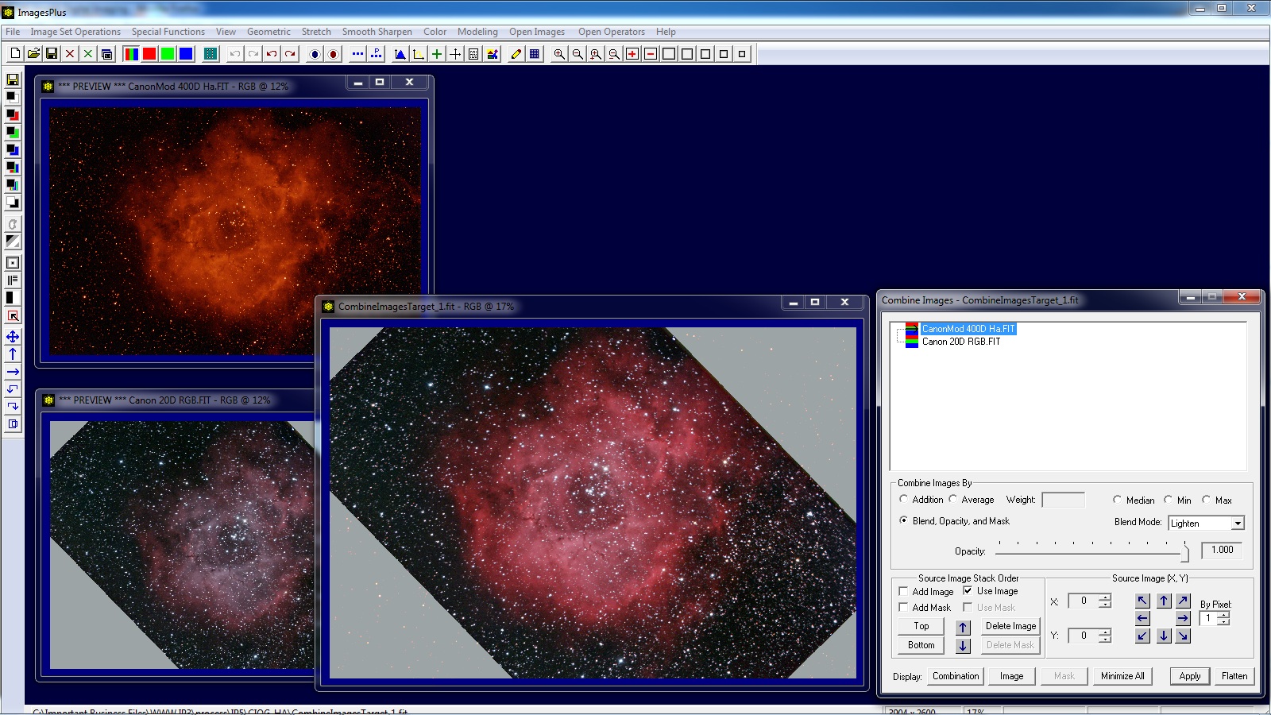Viewport: 1271px width, 715px height.
Task: Nudge source image right with arrow button
Action: (1183, 618)
